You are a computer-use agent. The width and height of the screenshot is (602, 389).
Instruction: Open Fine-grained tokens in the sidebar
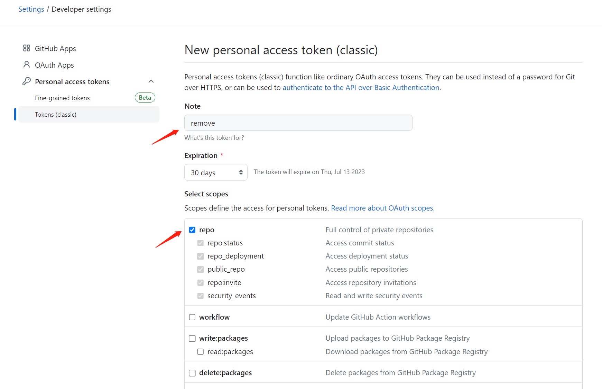coord(62,98)
